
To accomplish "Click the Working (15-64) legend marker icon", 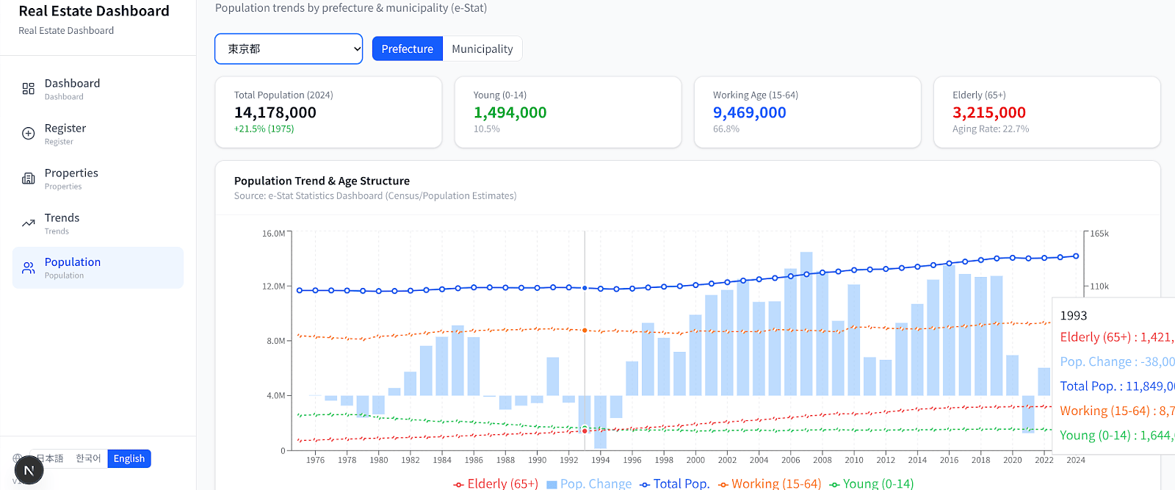I will (x=723, y=484).
